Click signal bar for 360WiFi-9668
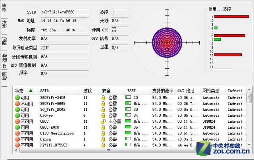 (128, 103)
